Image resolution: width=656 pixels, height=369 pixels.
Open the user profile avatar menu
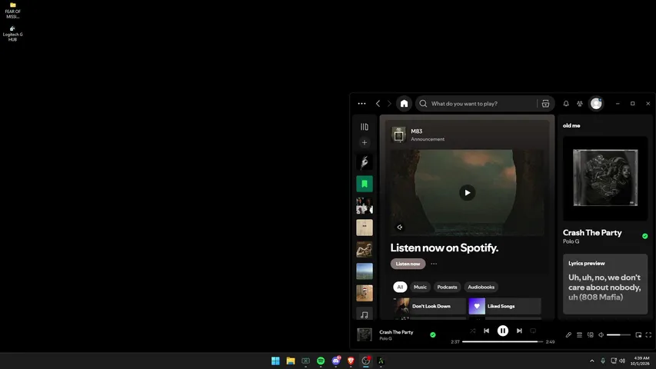coord(596,103)
